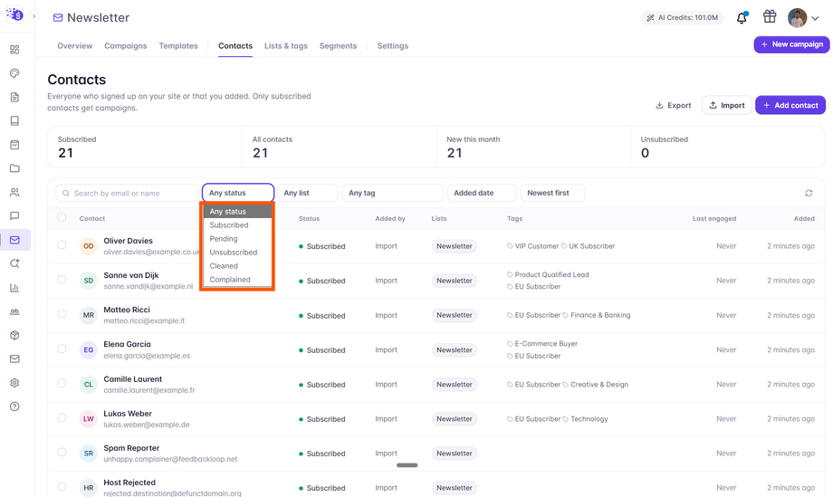The height and width of the screenshot is (497, 833).
Task: Open the settings gear icon in sidebar
Action: point(14,383)
